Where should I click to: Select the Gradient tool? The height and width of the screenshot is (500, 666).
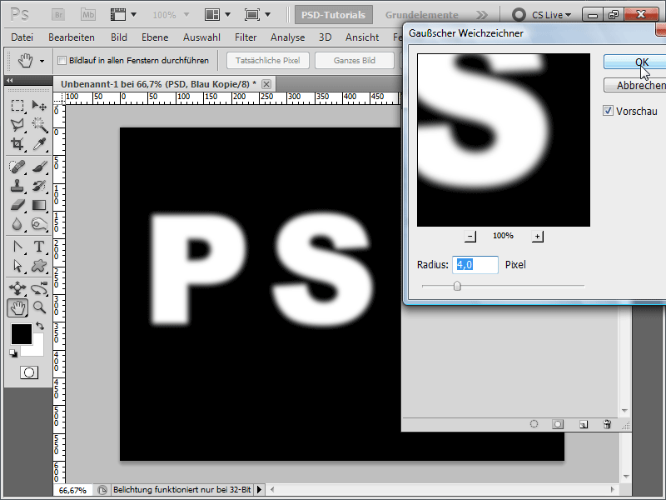coord(39,205)
